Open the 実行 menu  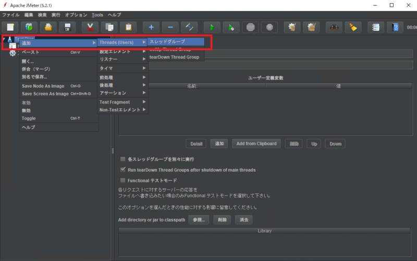(56, 15)
